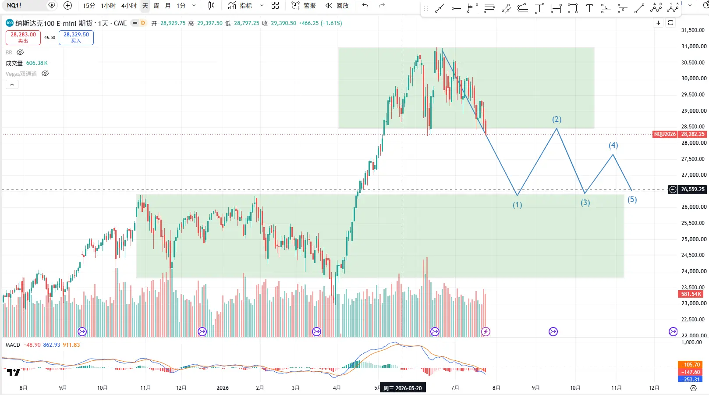709x395 pixels.
Task: Select the Fibonacci retracement tool
Action: coord(489,8)
